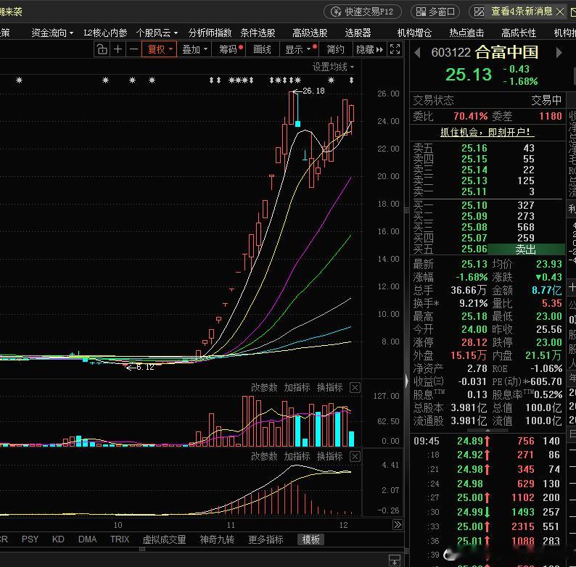The width and height of the screenshot is (576, 567).
Task: Expand 设置均线 moving average settings
Action: pyautogui.click(x=333, y=67)
